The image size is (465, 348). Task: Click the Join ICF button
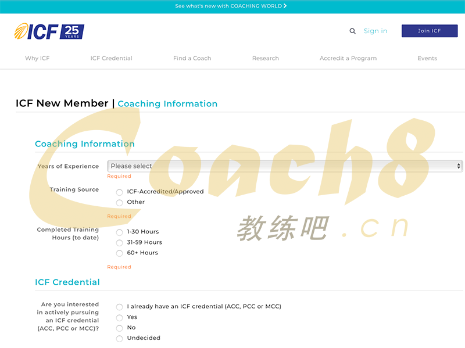pyautogui.click(x=429, y=31)
